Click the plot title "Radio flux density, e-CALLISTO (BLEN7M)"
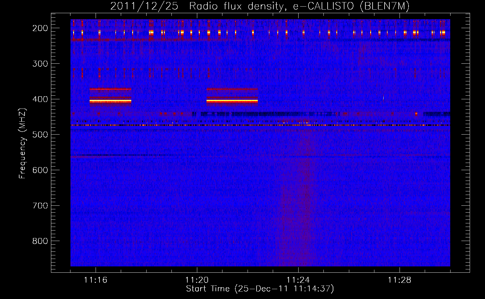Viewport: 485px width, 299px height. pos(299,6)
